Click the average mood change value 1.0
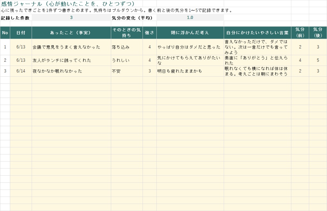Viewport: 327px width, 211px height. coord(190,18)
